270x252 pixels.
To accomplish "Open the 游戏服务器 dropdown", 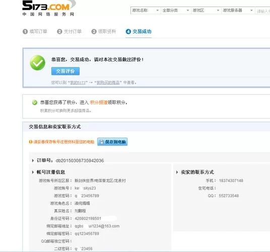I will coord(238,11).
